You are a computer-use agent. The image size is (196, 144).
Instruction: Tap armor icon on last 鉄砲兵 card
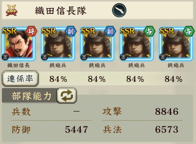(163, 57)
